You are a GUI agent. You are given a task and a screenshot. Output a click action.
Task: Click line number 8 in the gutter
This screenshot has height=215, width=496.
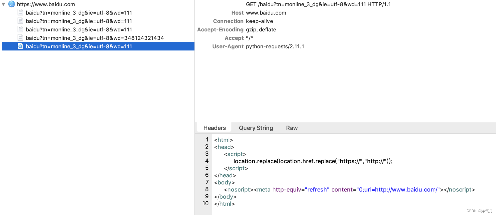point(207,189)
